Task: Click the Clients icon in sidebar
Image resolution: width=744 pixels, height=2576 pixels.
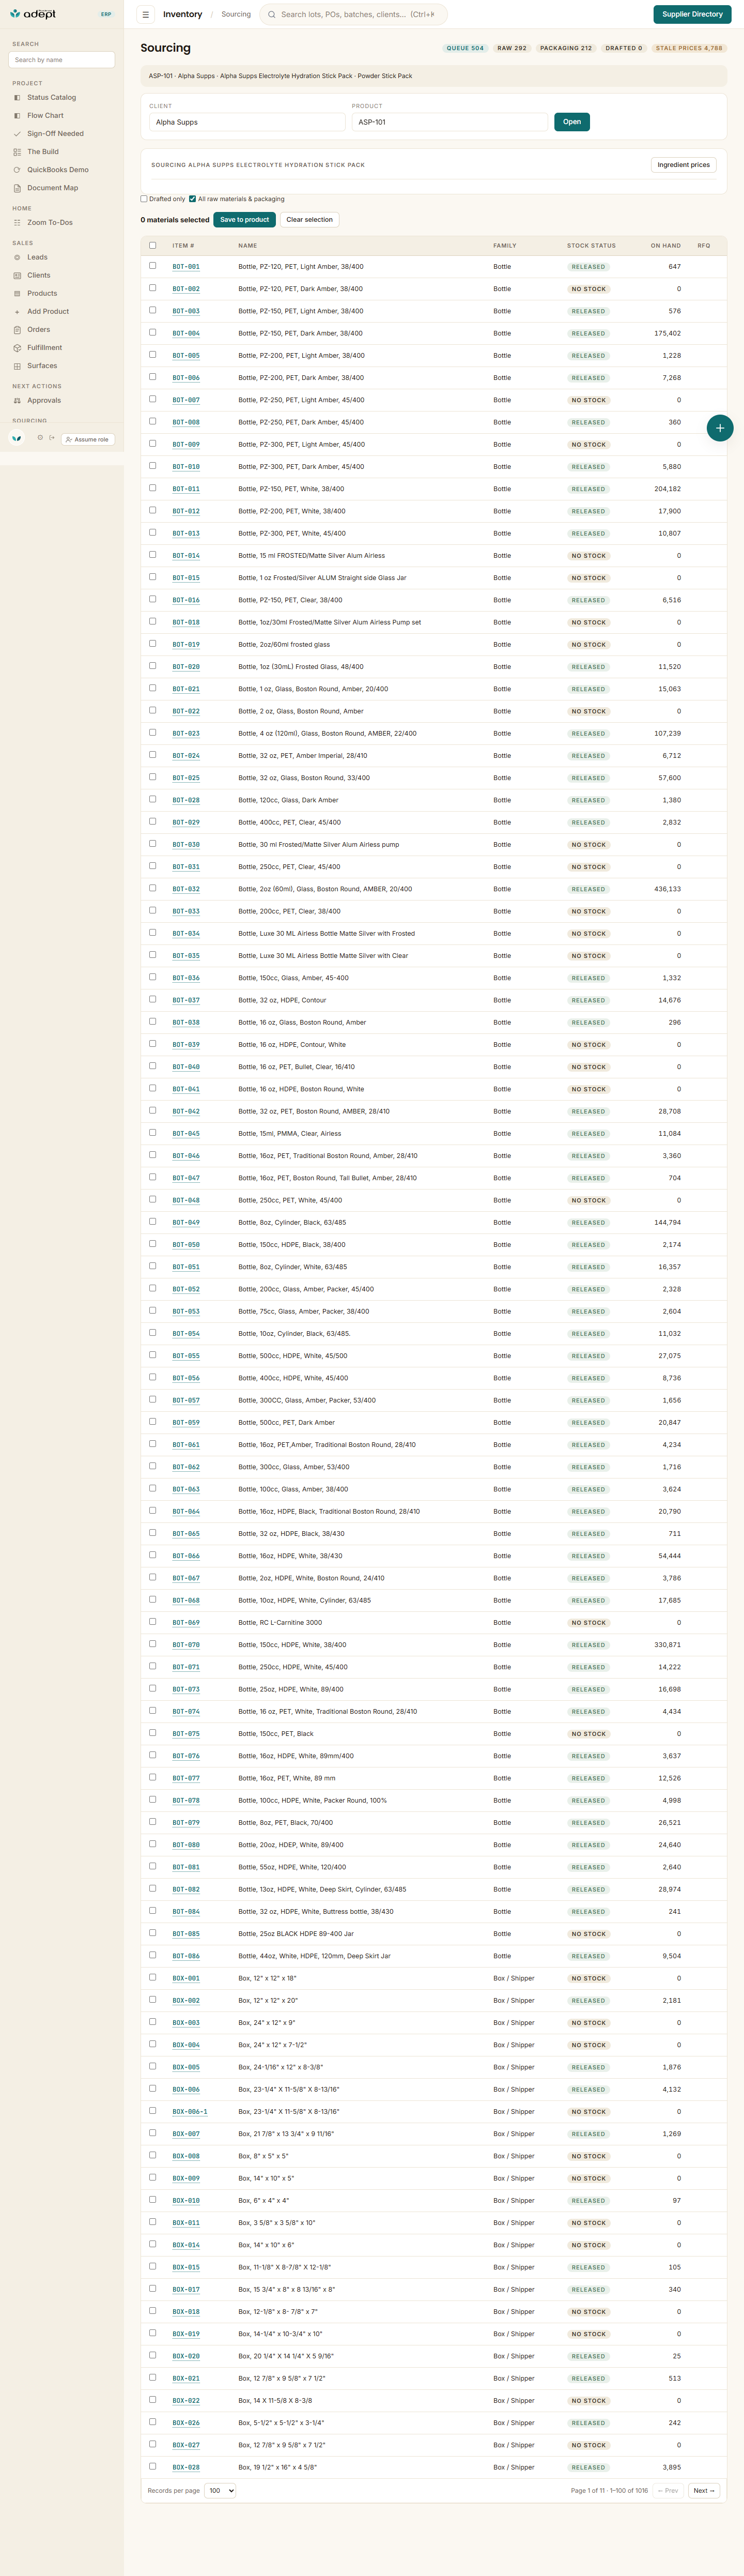Action: (17, 275)
